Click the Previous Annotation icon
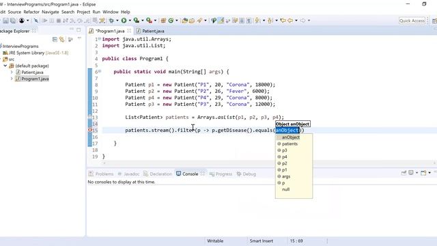This screenshot has width=437, height=246. (x=270, y=20)
